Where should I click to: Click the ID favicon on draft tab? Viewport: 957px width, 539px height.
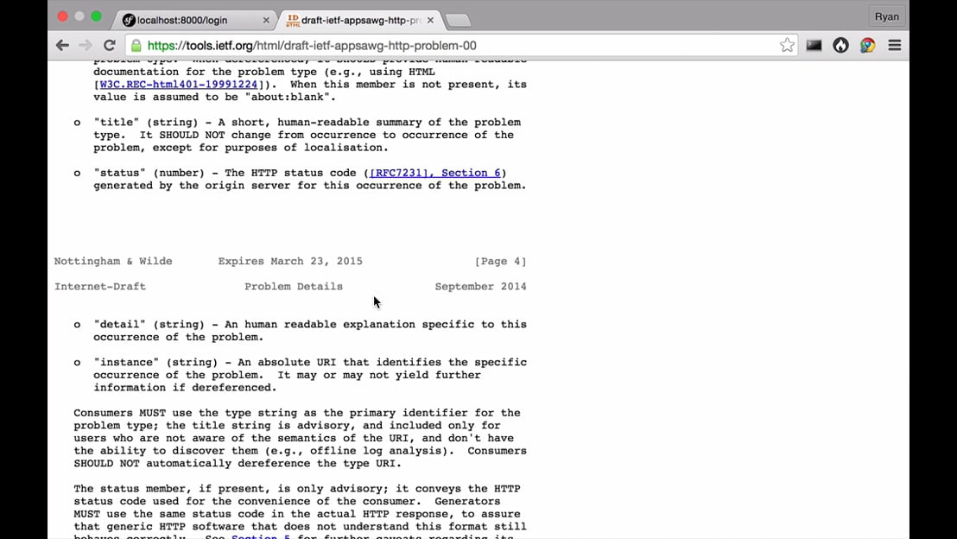pos(293,20)
